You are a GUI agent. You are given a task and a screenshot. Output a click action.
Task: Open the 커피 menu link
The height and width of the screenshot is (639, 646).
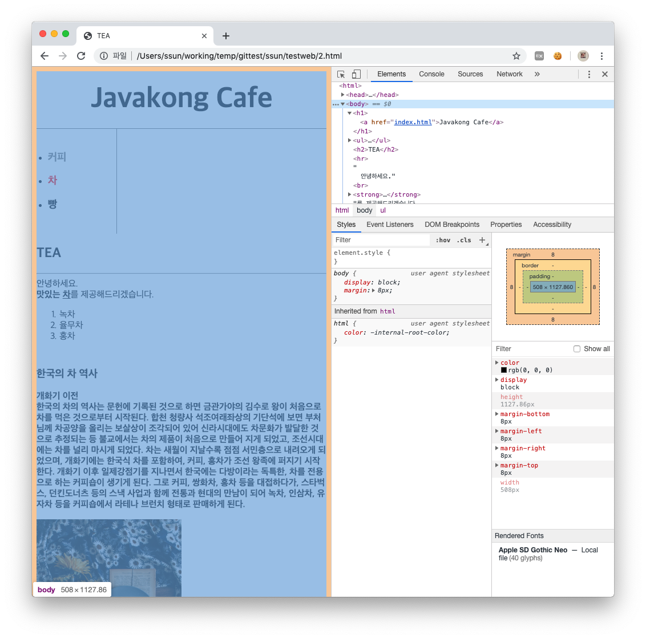(57, 157)
